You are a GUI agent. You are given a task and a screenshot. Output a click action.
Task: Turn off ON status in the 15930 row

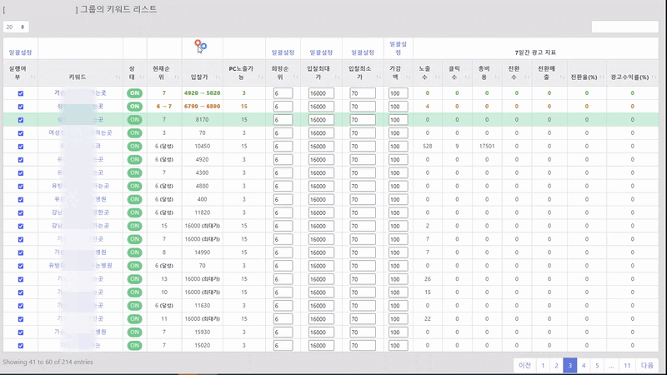click(x=134, y=332)
